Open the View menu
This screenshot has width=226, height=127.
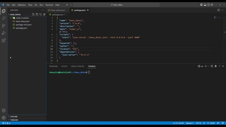(30, 5)
